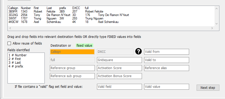Select the DXCC destination field
The image size is (225, 99).
click(x=115, y=52)
